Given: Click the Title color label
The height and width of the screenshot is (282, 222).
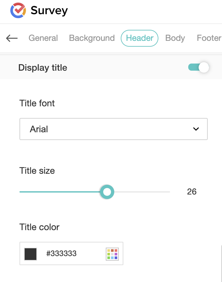Looking at the screenshot, I should pos(39,227).
